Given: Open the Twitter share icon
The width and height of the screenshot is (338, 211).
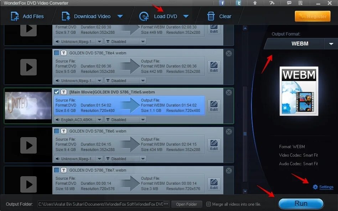Looking at the screenshot, I should (238, 3).
